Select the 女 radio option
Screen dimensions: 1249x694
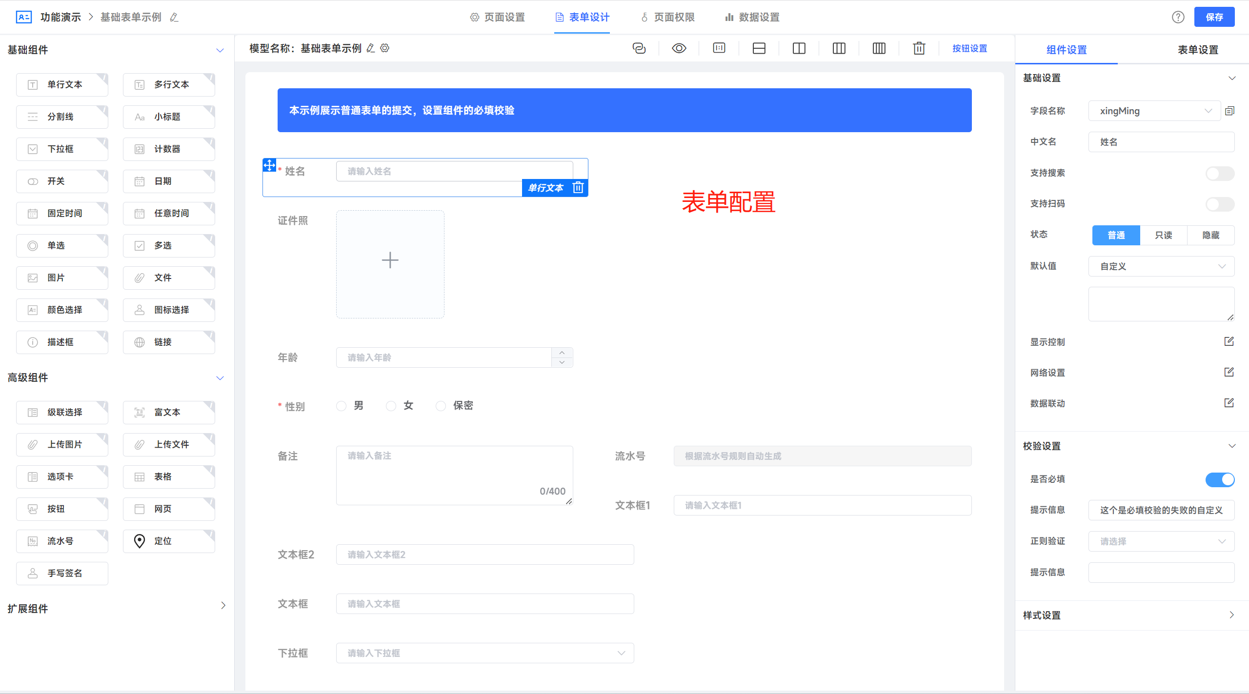coord(391,406)
